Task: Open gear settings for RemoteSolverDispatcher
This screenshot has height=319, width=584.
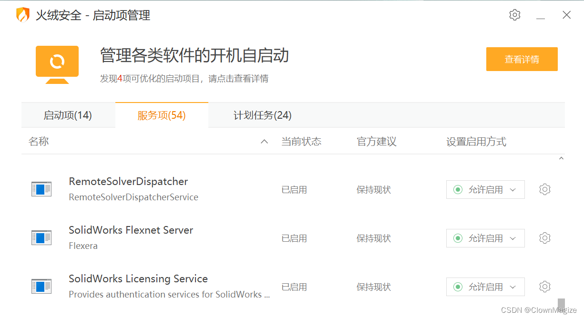Action: pyautogui.click(x=544, y=189)
